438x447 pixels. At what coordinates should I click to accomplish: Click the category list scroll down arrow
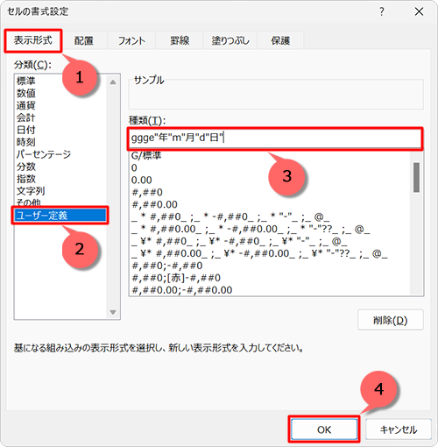tap(113, 312)
